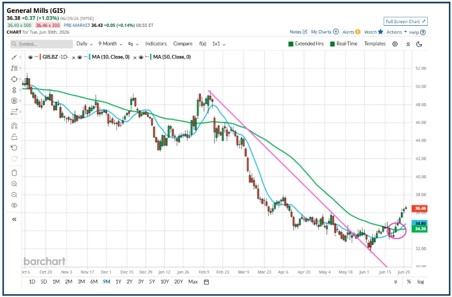Open Help question mark icon
The image size is (452, 297).
click(423, 32)
